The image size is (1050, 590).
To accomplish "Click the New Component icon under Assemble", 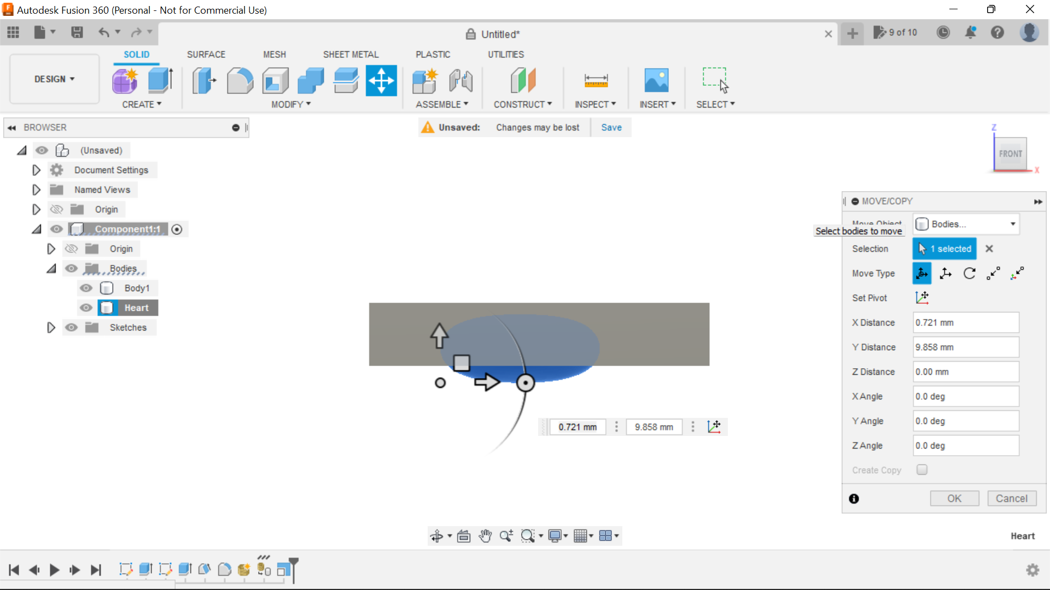I will (425, 80).
